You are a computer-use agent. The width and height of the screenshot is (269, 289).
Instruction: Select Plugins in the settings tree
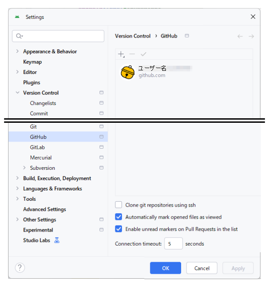(x=31, y=82)
